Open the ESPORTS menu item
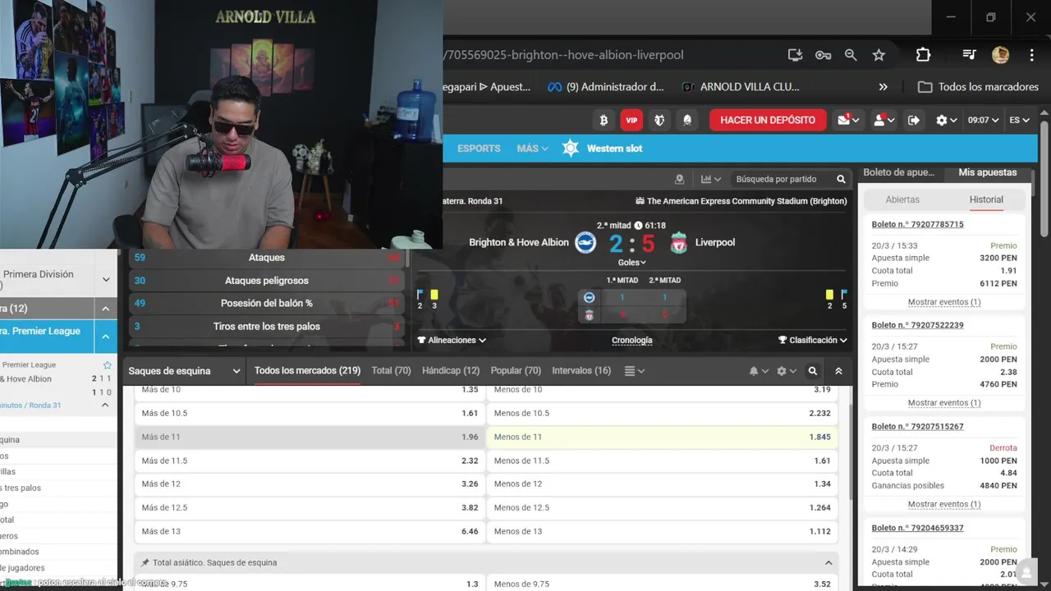The image size is (1051, 591). [x=479, y=149]
